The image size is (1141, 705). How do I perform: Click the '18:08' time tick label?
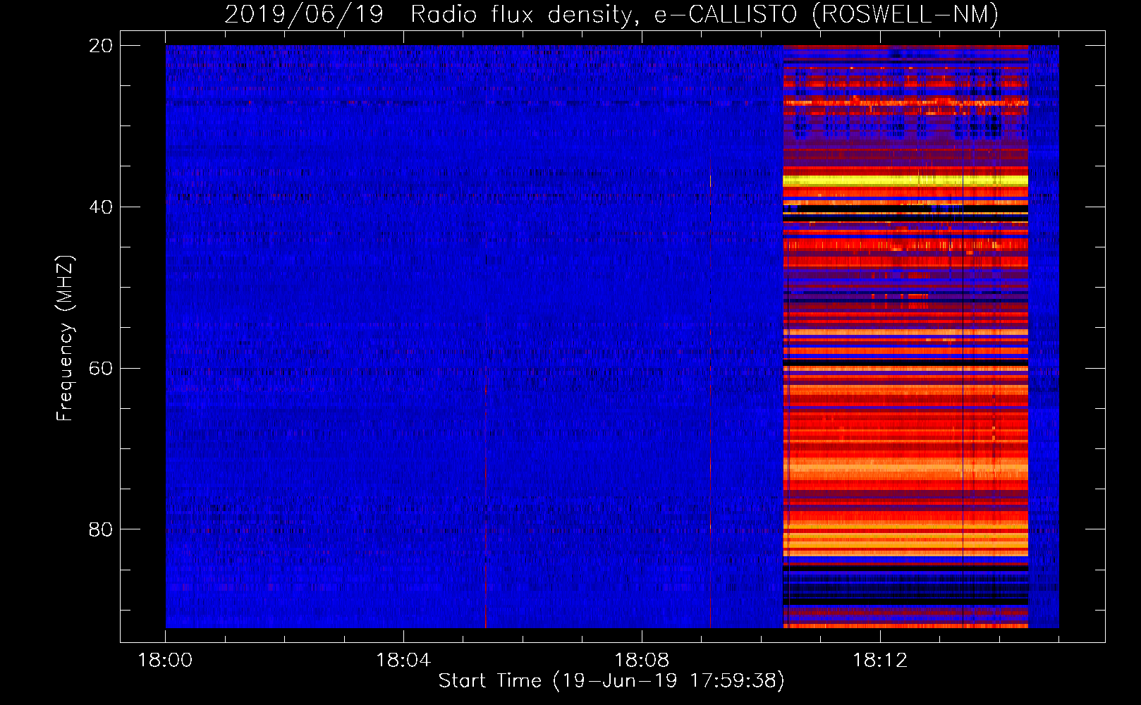(642, 661)
